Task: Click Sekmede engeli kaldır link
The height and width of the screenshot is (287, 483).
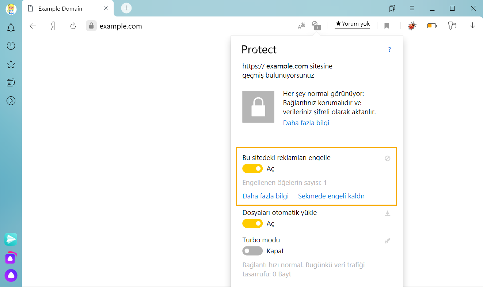Action: coord(331,196)
